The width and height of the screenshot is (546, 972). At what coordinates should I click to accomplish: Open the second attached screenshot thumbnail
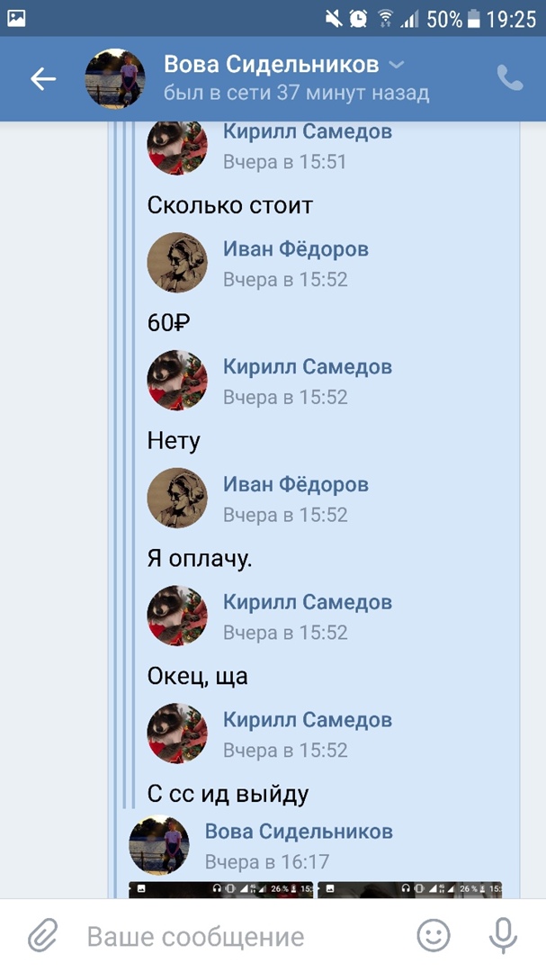(409, 889)
